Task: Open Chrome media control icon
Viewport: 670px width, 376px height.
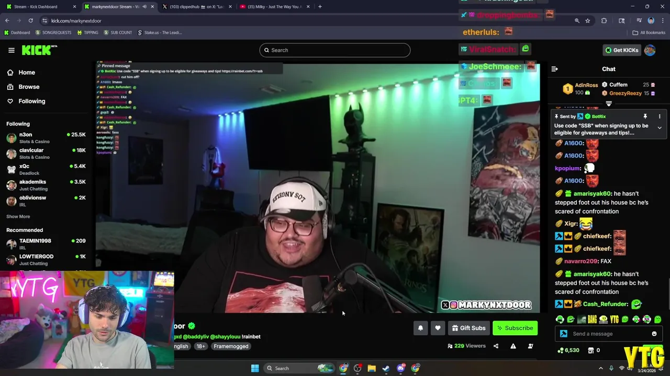Action: coord(639,20)
